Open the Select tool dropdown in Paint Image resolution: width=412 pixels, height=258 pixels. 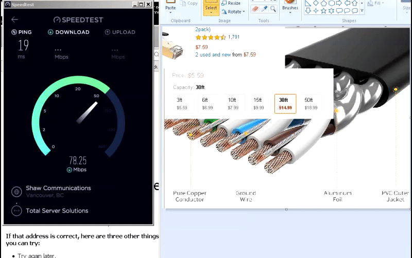(211, 12)
